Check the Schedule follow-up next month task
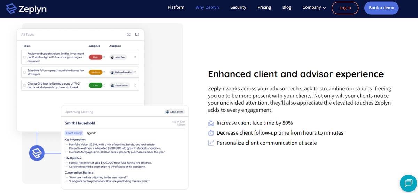This screenshot has width=418, height=193. pyautogui.click(x=24, y=72)
